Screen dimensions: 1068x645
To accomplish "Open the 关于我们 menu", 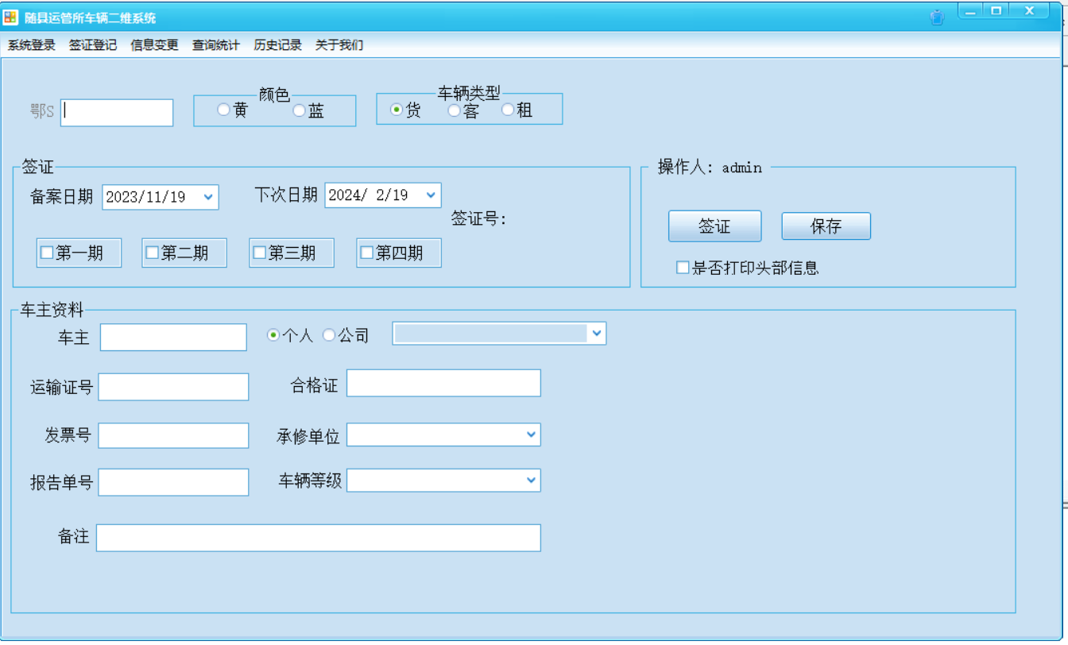I will pos(339,45).
